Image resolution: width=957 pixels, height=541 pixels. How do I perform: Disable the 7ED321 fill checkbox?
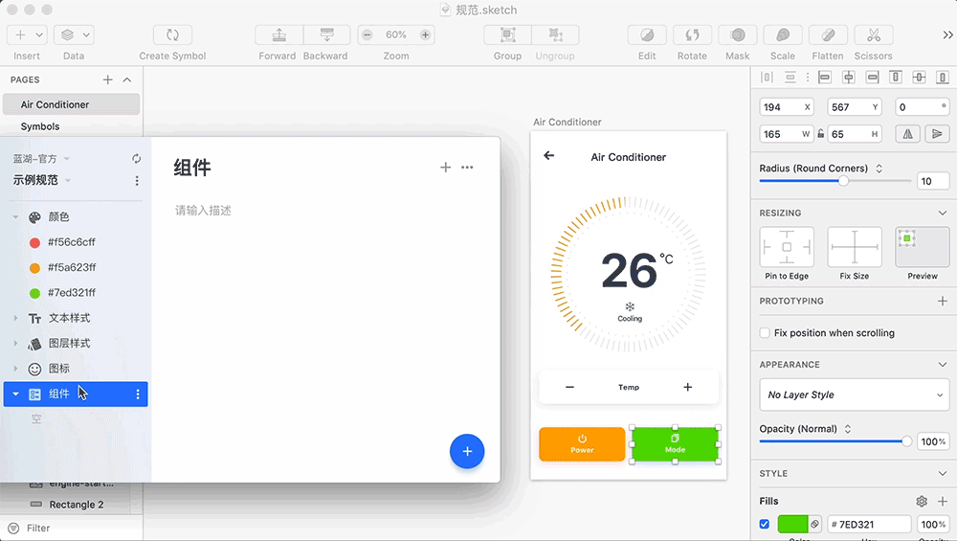tap(764, 524)
